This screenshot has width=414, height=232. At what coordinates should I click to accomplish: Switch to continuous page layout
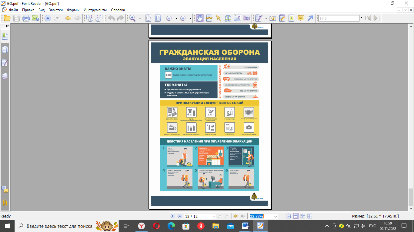[295, 216]
